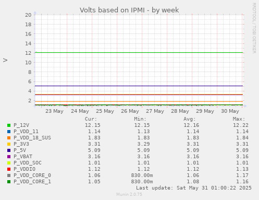This screenshot has width=259, height=200.
Task: Select the P_VDDIO legend label
Action: (x=24, y=169)
